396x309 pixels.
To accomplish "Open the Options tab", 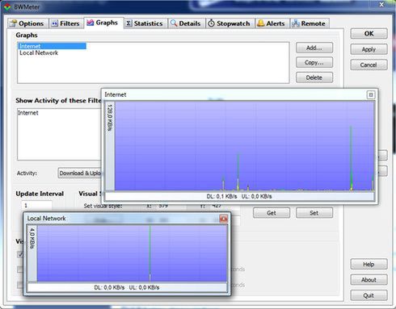I will tap(27, 23).
